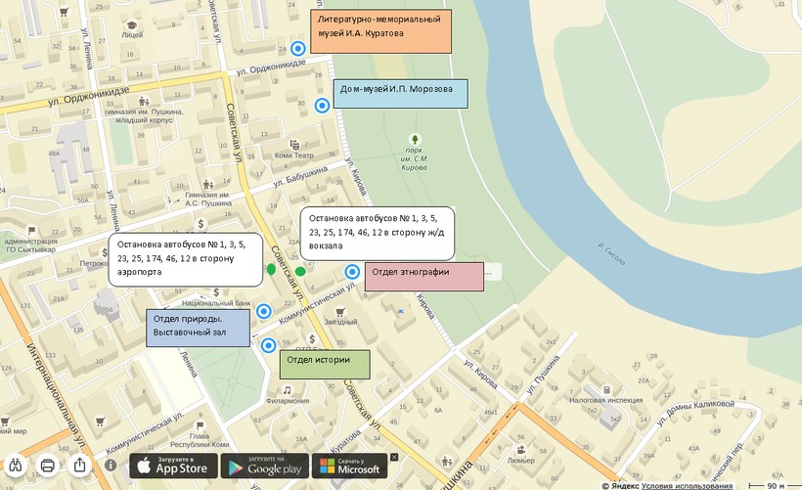This screenshot has height=490, width=802.
Task: Click the pink Отдел этнографии label
Action: point(423,277)
